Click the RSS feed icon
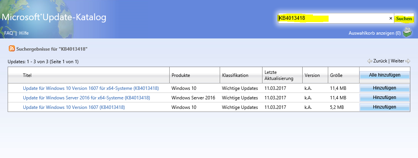418x158 pixels. [12, 49]
